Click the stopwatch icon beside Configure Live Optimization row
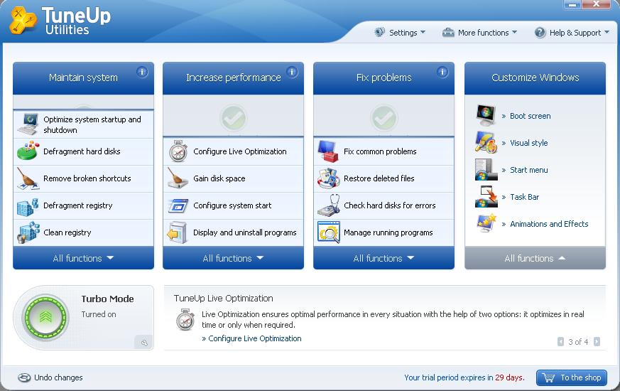This screenshot has height=391, width=620. (x=178, y=151)
